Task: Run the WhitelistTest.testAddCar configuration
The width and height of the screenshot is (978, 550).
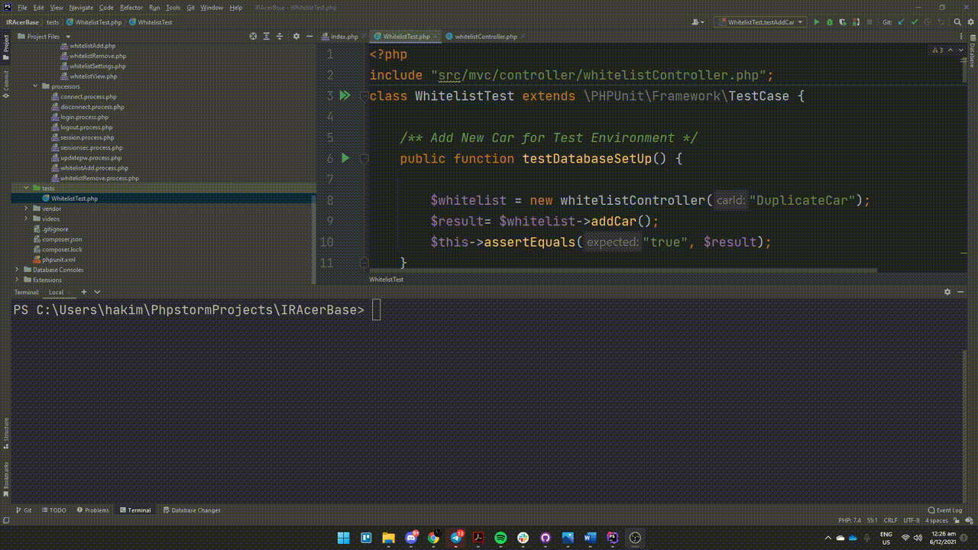Action: pos(816,22)
